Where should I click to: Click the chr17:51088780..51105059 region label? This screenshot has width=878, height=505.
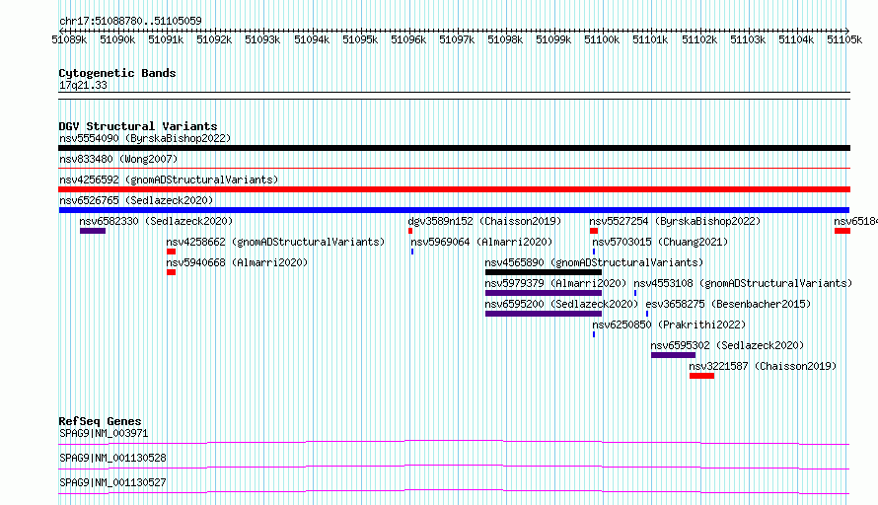coord(130,22)
